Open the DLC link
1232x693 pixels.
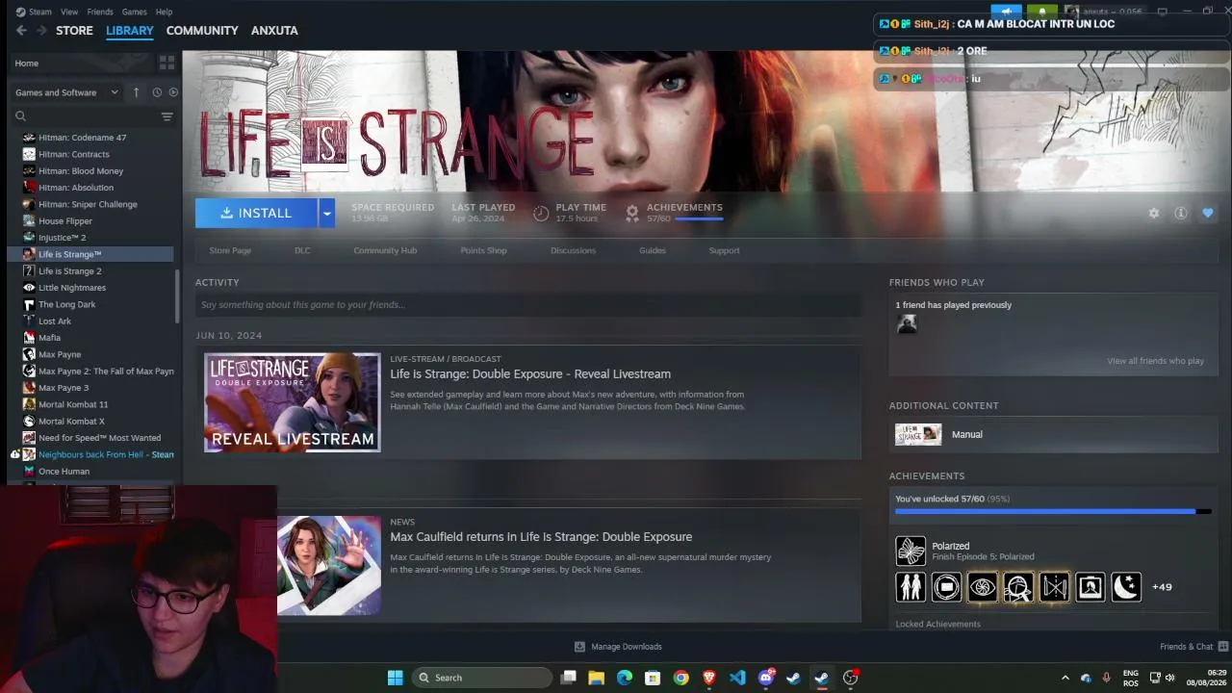point(302,250)
